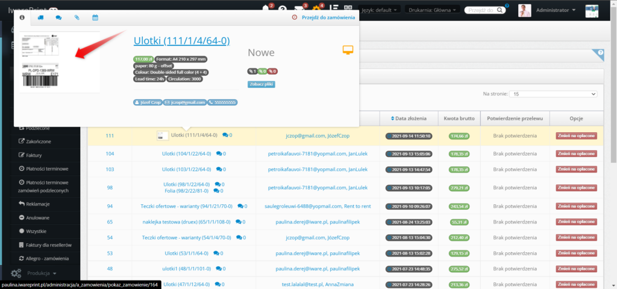Click the thumbnail in order 111 row
The image size is (617, 289).
pos(163,136)
